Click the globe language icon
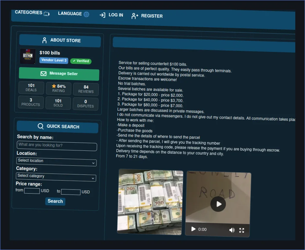 (86, 14)
